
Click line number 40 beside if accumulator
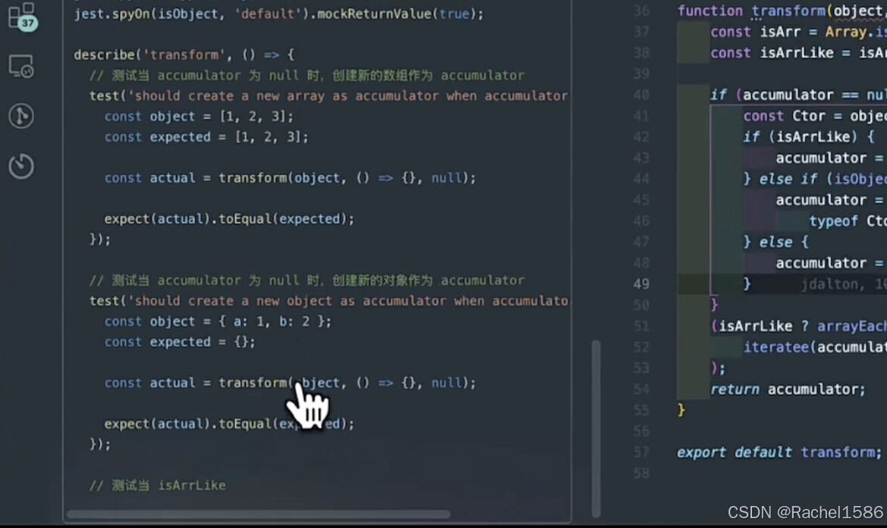pyautogui.click(x=641, y=95)
